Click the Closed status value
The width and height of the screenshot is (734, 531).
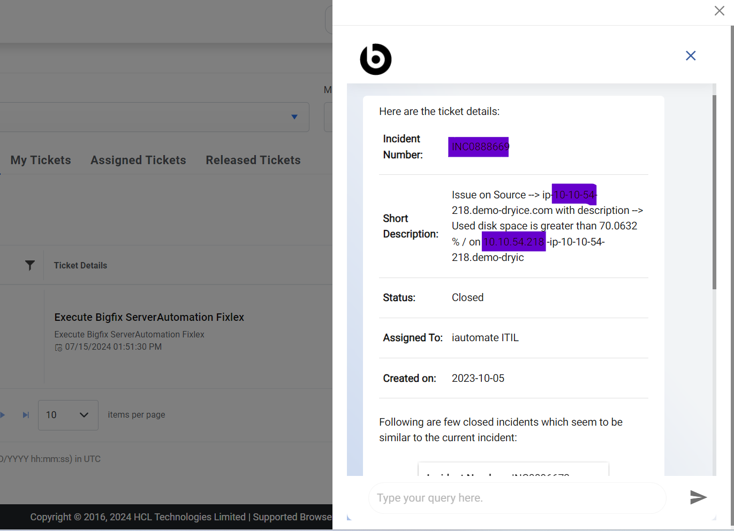pos(467,297)
